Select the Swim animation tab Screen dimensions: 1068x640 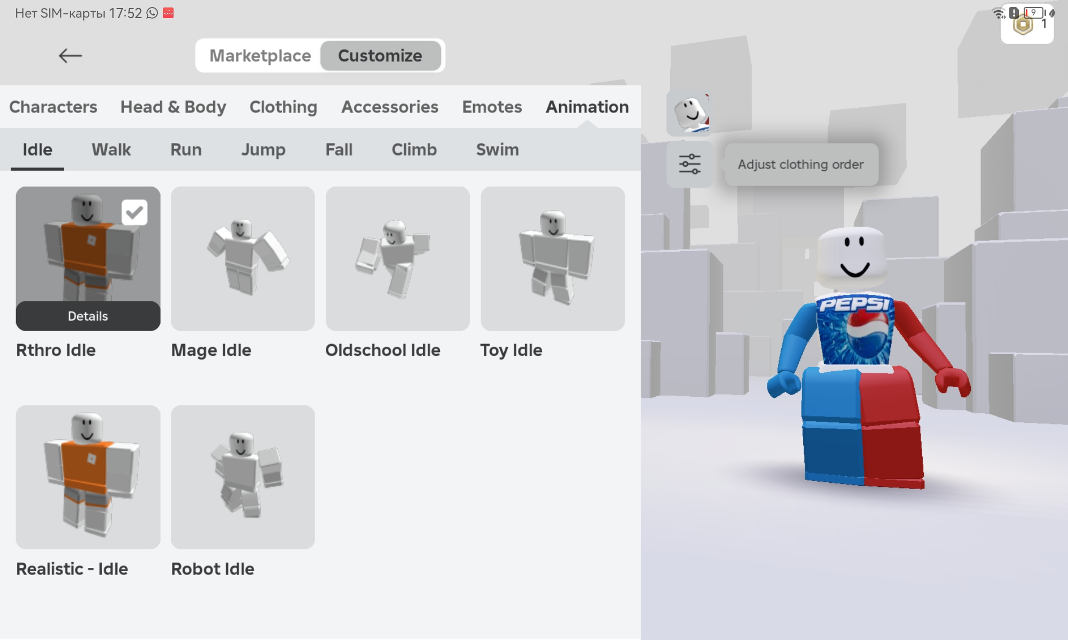(497, 149)
